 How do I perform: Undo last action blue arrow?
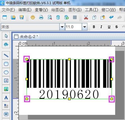[111, 17]
